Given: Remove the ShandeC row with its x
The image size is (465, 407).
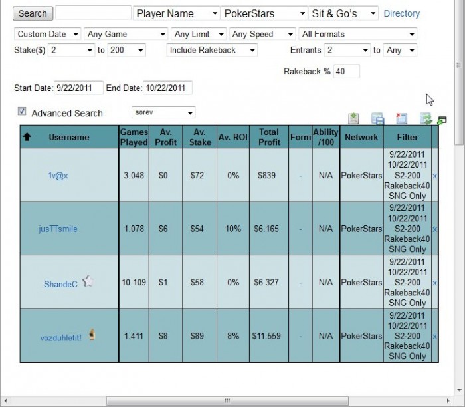Looking at the screenshot, I should point(434,283).
